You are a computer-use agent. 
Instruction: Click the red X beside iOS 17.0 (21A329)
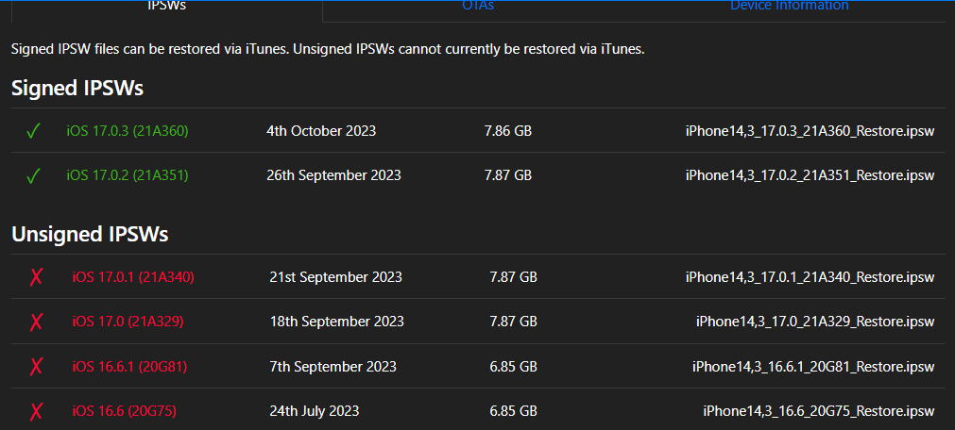click(x=37, y=322)
